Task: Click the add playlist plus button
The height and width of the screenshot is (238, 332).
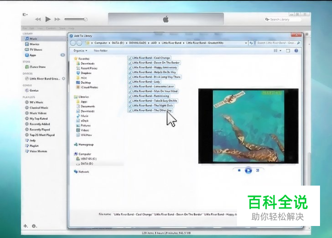Action: (25, 226)
